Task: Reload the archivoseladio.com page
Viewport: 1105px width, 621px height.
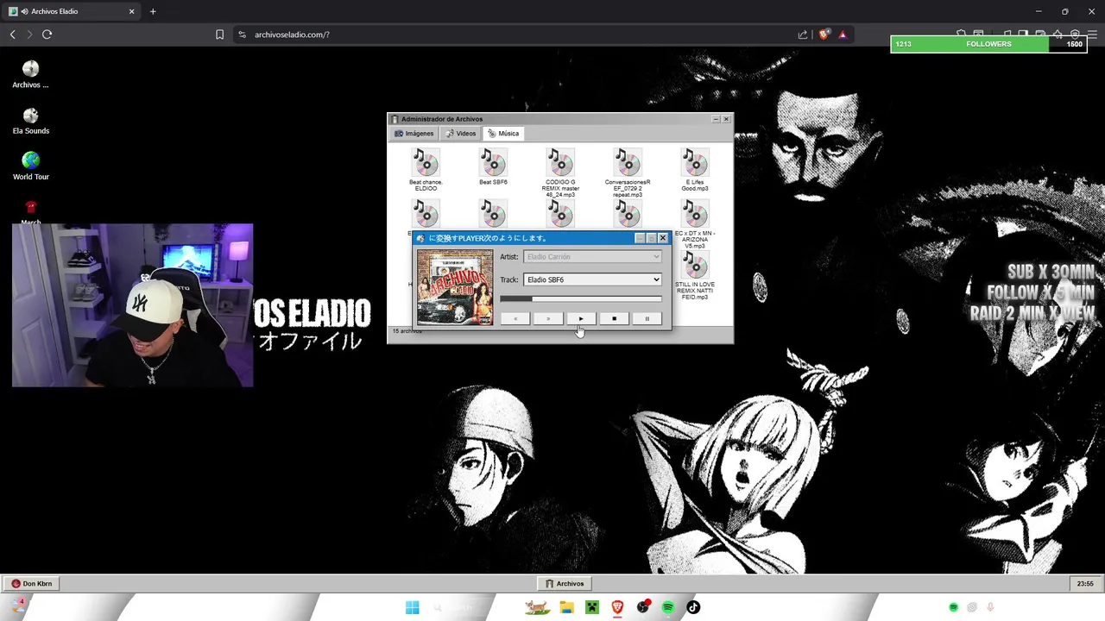Action: pyautogui.click(x=47, y=34)
